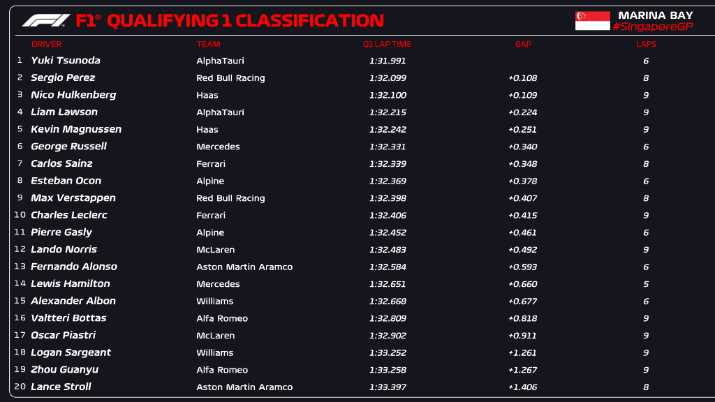Click the GAP column header

pos(523,44)
